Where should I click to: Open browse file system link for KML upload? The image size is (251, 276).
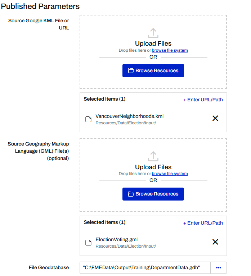click(x=170, y=50)
